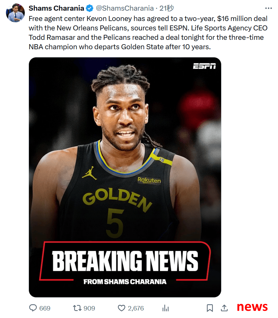Click the blue verified badge

point(90,8)
